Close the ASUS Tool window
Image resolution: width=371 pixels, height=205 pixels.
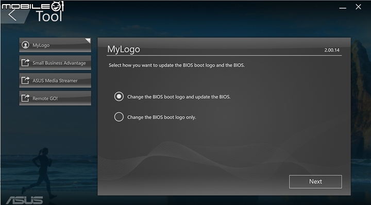point(358,7)
